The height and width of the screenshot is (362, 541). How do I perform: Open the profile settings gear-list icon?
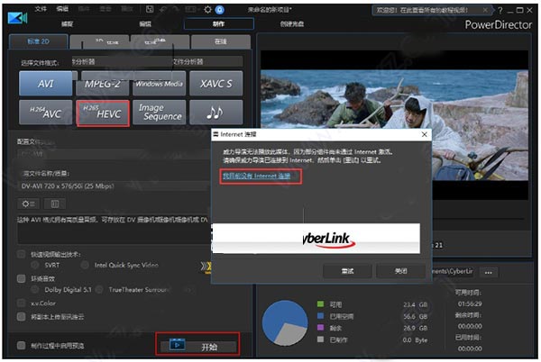tap(29, 204)
